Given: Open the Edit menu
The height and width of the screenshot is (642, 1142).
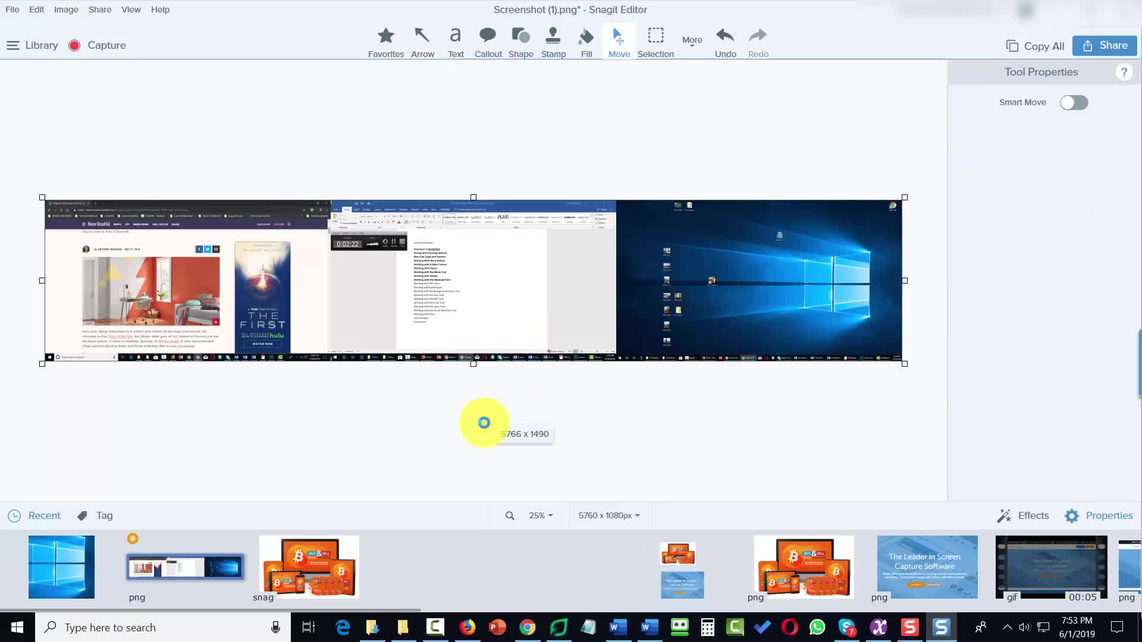Looking at the screenshot, I should point(36,10).
